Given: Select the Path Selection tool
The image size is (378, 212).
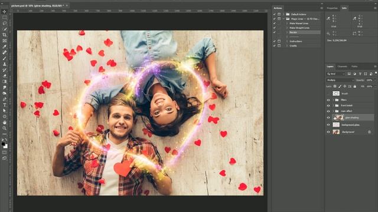Looking at the screenshot, I should pyautogui.click(x=4, y=111).
